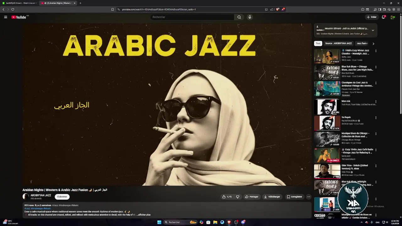The width and height of the screenshot is (402, 226).
Task: Select the Jazz fusion chip
Action: point(362,43)
